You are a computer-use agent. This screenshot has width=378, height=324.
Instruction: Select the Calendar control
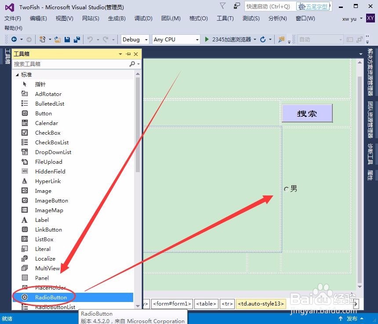click(x=73, y=123)
